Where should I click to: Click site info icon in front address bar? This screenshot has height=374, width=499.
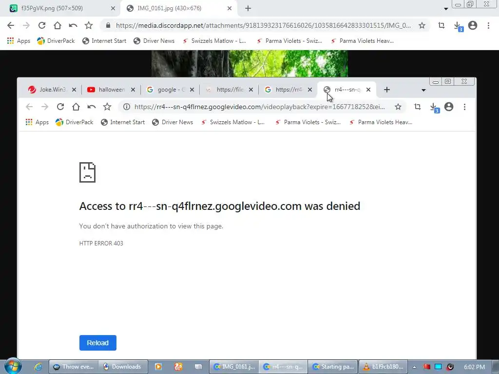[127, 107]
